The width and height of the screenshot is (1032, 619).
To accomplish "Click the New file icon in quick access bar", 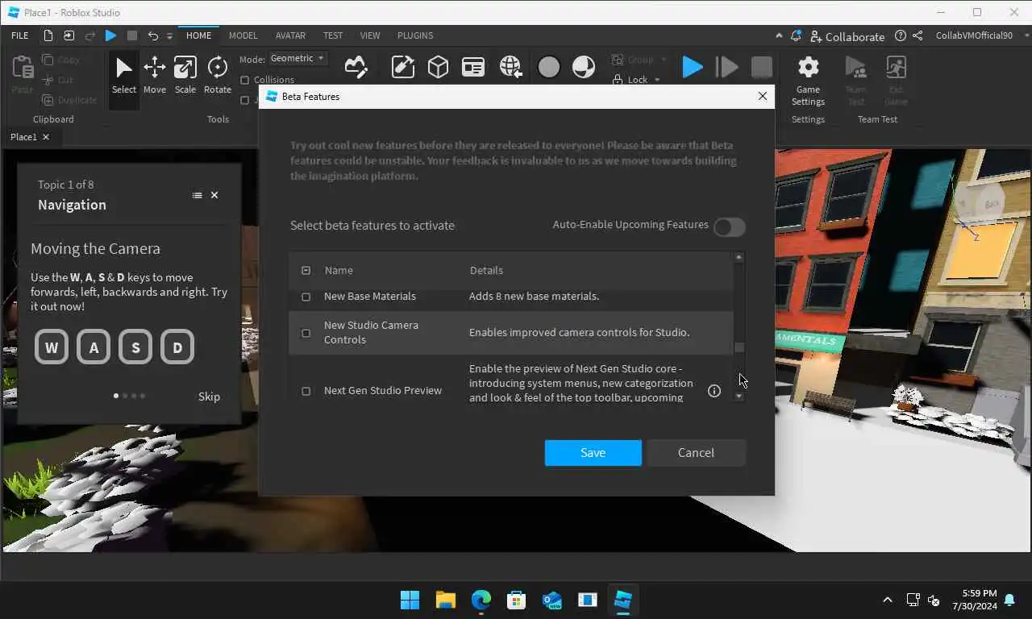I will [x=48, y=35].
